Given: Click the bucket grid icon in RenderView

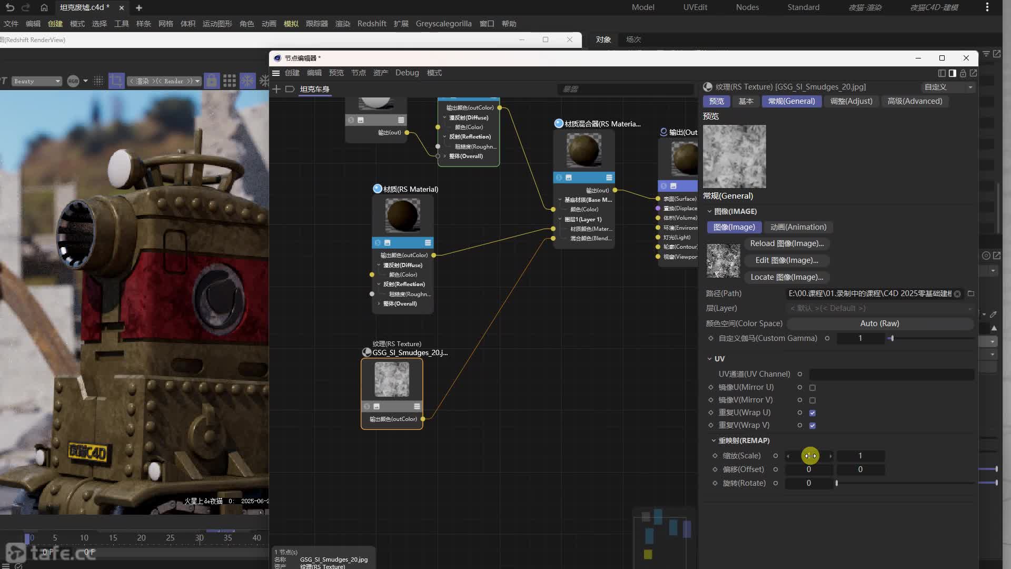Looking at the screenshot, I should click(230, 81).
